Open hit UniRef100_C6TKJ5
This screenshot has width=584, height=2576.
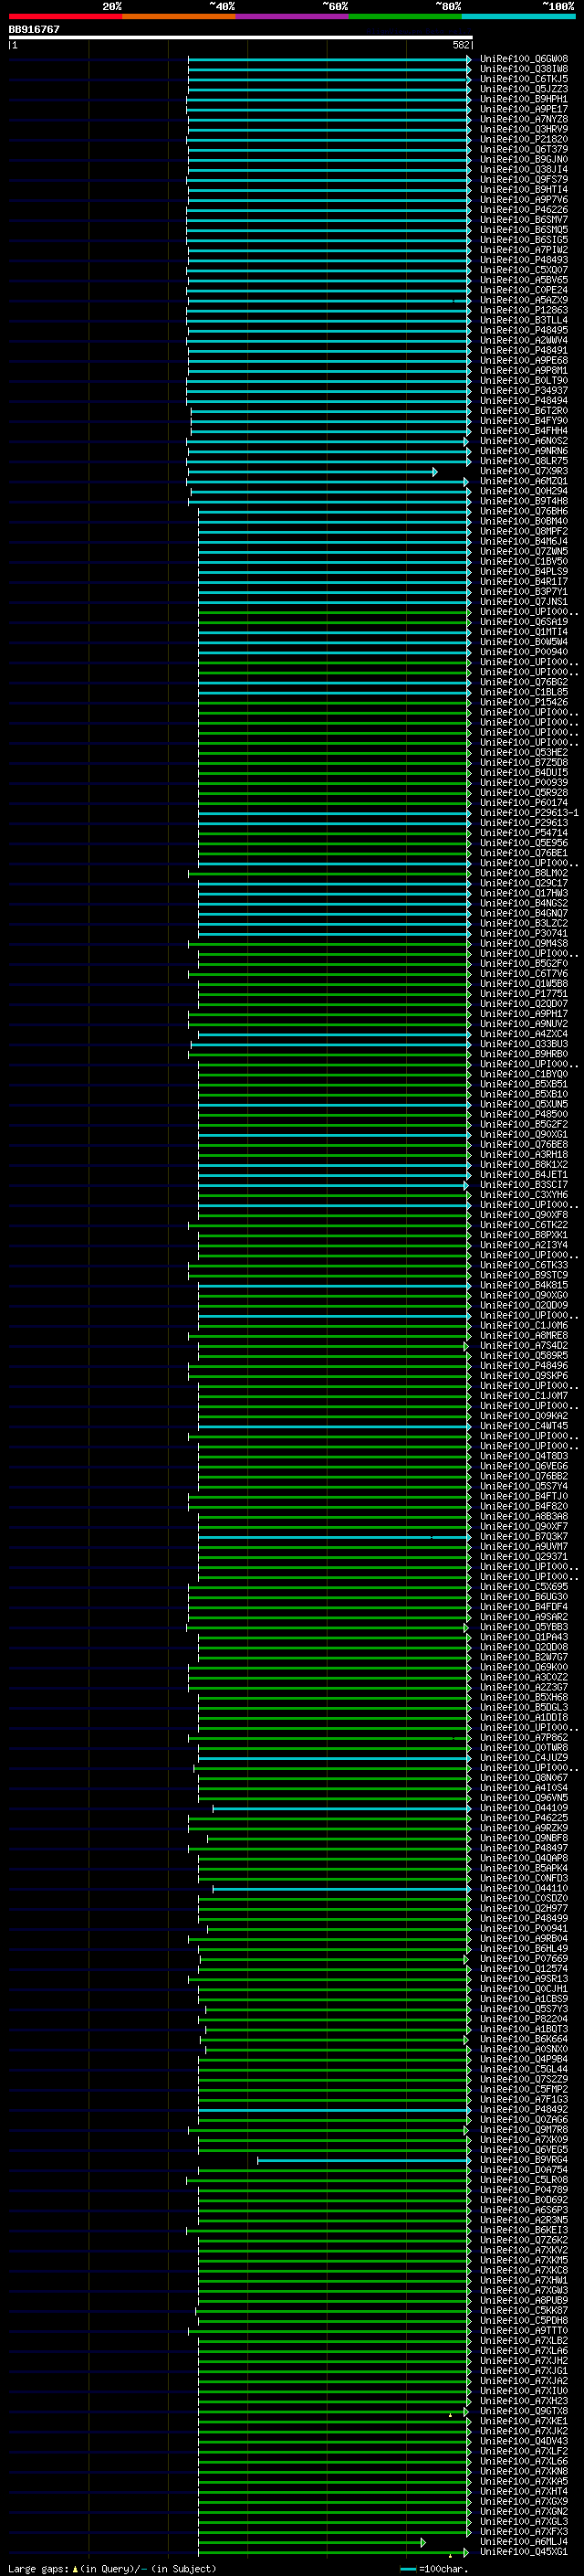[524, 79]
